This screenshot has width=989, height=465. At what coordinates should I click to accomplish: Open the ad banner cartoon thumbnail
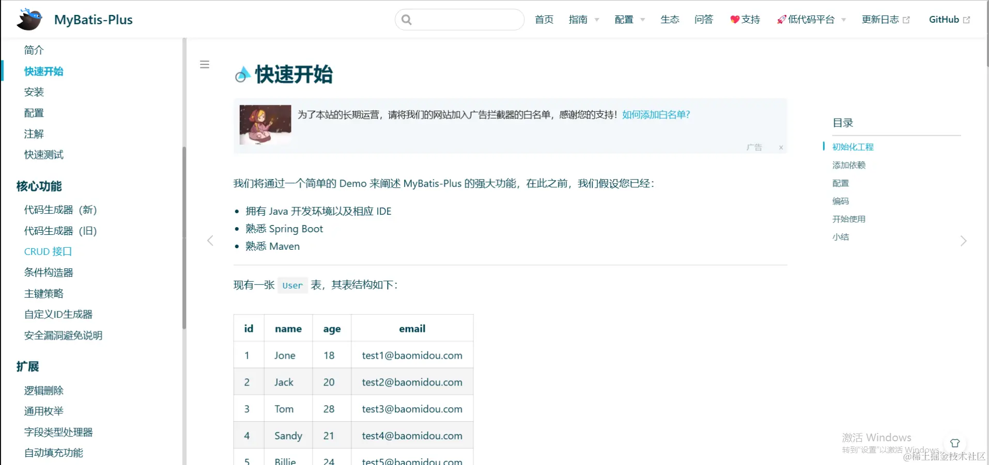(265, 124)
